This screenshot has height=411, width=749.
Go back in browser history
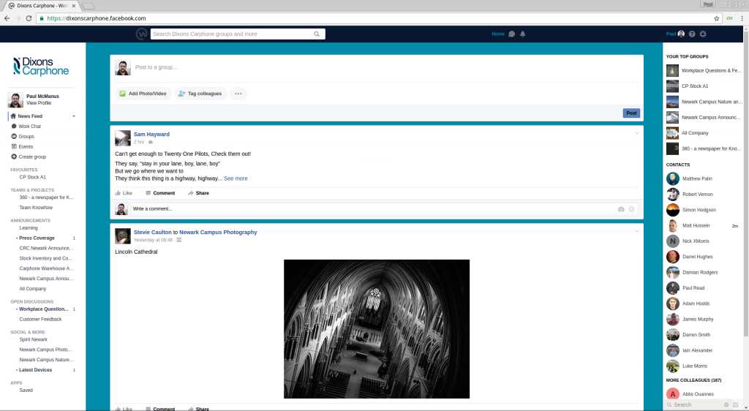click(7, 18)
